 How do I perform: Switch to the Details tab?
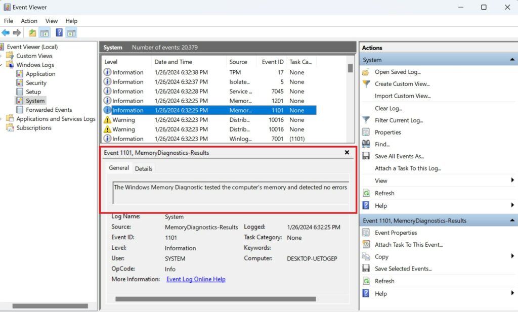144,168
